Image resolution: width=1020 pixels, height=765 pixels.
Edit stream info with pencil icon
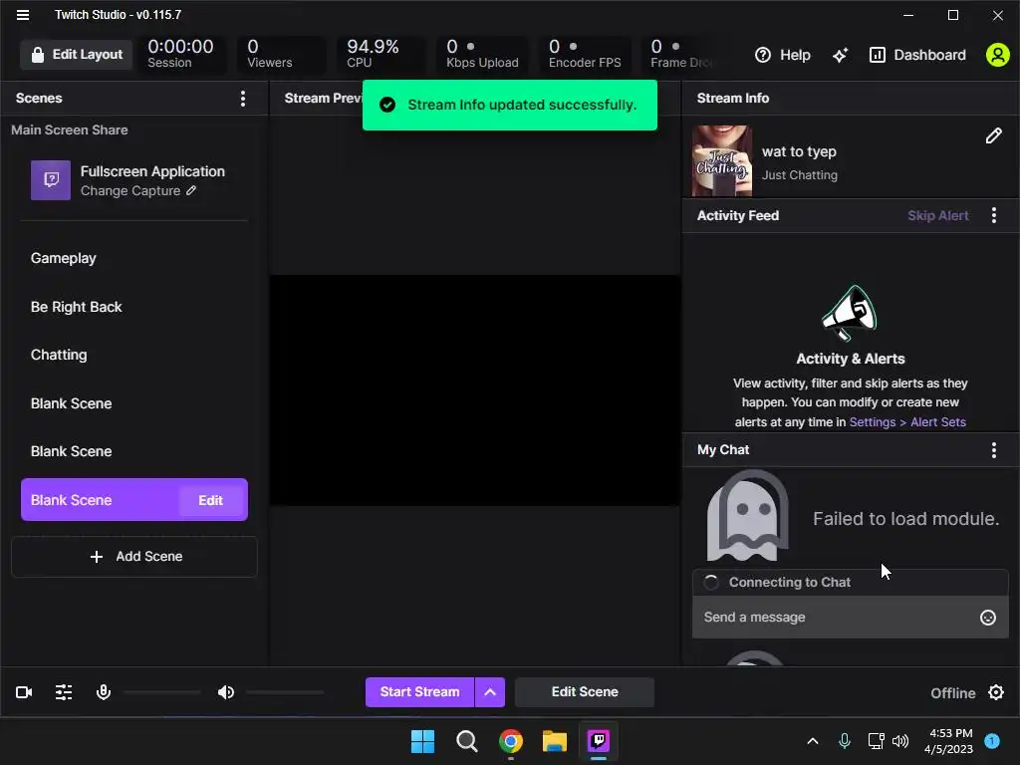coord(993,135)
